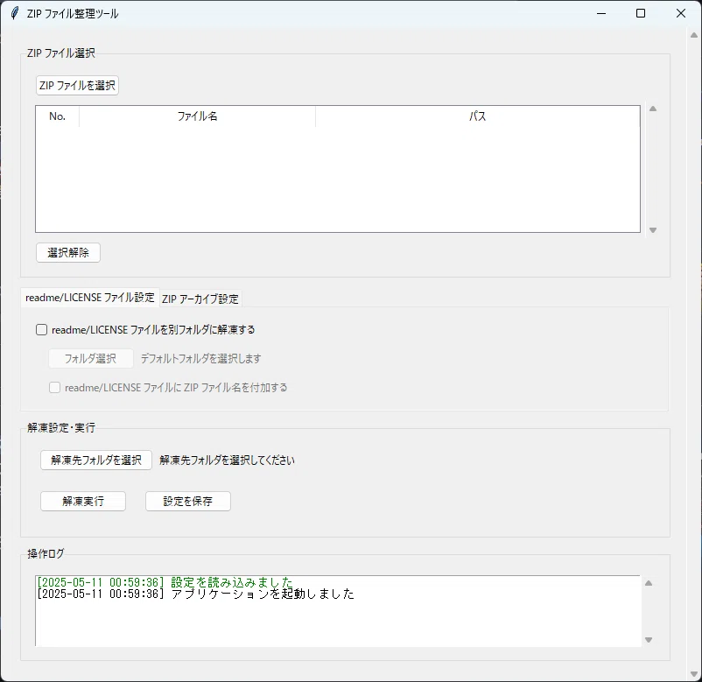702x682 pixels.
Task: Click the 解凍先フォルダを選択 button
Action: (96, 461)
